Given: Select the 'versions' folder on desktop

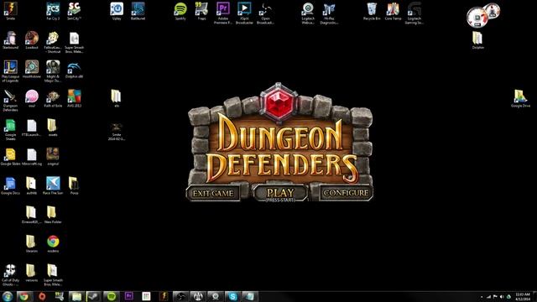Looking at the screenshot, I should tap(32, 273).
